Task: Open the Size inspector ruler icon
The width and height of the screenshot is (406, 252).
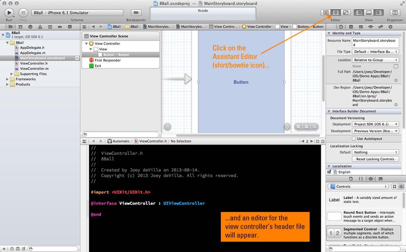Action: click(x=380, y=27)
